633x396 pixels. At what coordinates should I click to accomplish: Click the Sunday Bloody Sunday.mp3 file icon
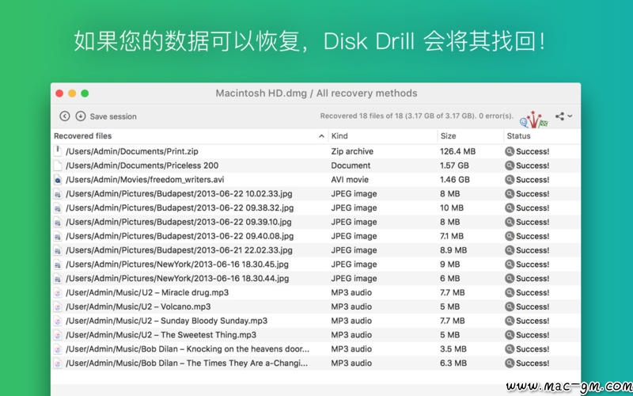[x=58, y=321]
